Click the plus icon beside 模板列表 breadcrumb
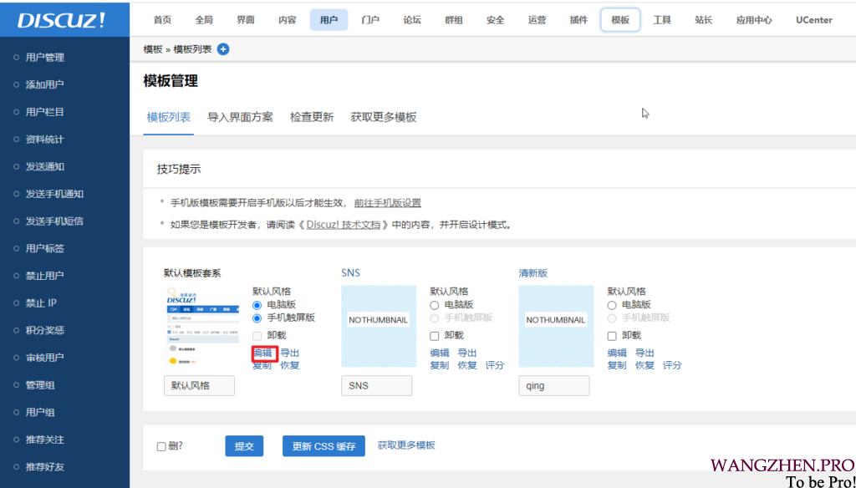This screenshot has height=488, width=856. (223, 49)
